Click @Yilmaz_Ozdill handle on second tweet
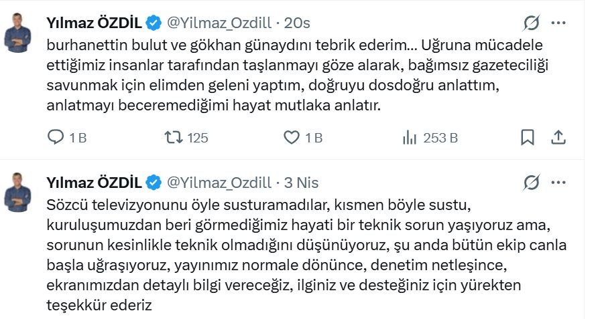Image resolution: width=602 pixels, height=319 pixels. pos(219,183)
